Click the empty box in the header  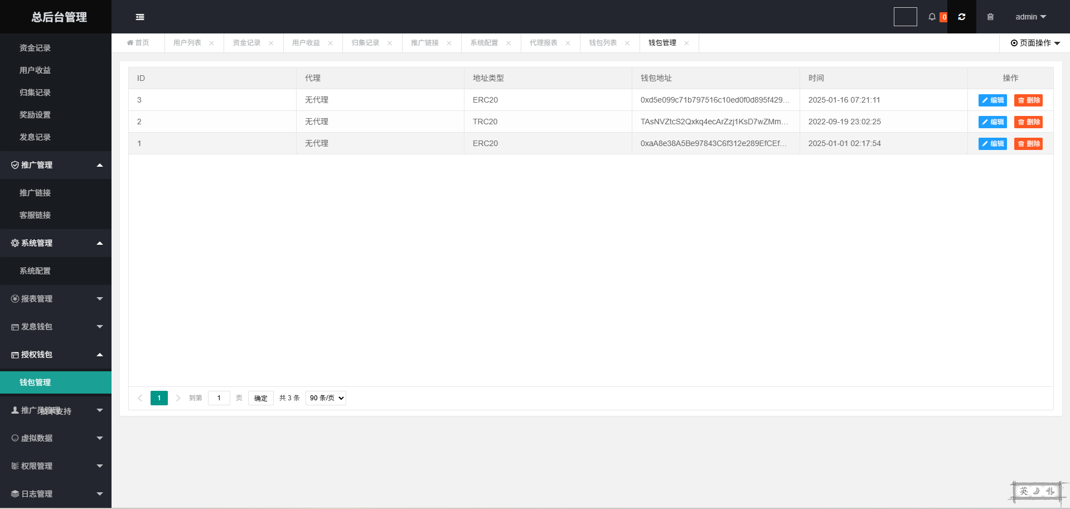pos(906,17)
